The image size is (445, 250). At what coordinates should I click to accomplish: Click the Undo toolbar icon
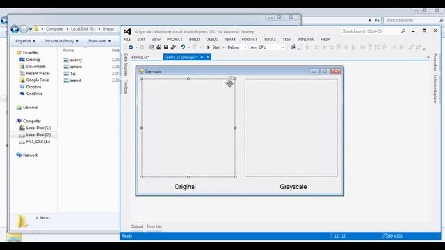183,47
